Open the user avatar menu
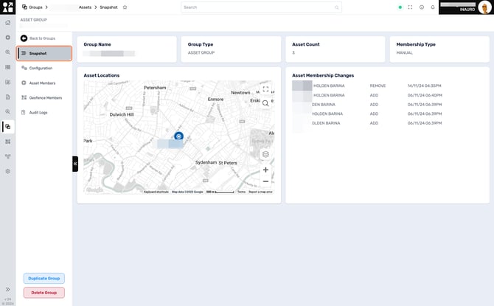The image size is (494, 306). point(484,7)
